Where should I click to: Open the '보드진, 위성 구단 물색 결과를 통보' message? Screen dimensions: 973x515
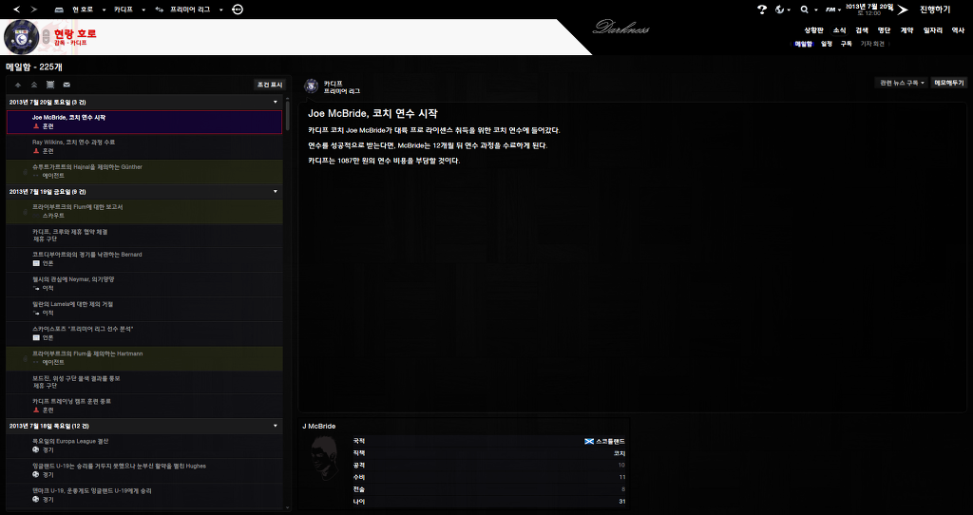(x=144, y=382)
